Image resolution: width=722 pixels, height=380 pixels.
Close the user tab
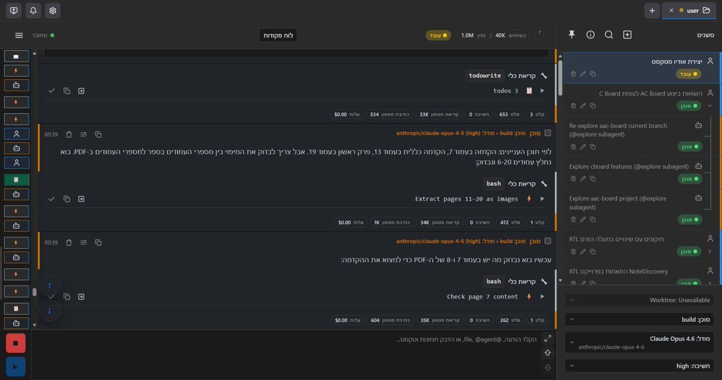671,10
